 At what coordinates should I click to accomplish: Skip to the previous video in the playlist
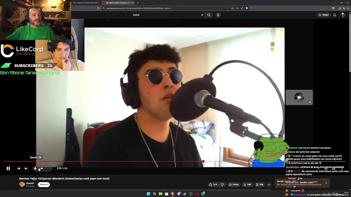point(19,169)
